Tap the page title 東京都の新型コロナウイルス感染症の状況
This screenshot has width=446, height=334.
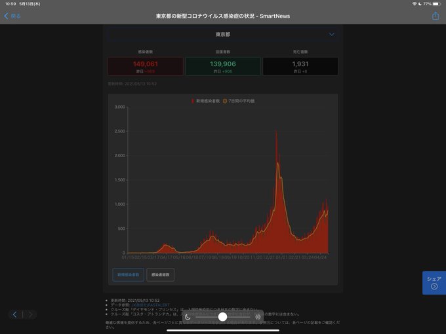205,16
